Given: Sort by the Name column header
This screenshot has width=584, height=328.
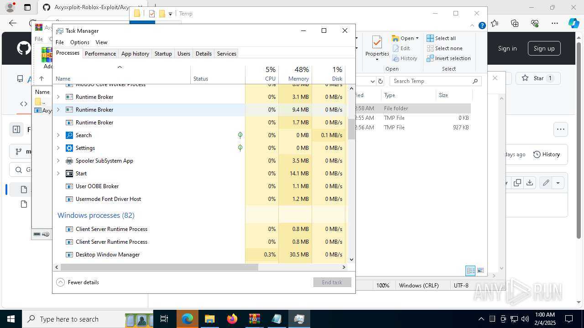Looking at the screenshot, I should pyautogui.click(x=122, y=74).
